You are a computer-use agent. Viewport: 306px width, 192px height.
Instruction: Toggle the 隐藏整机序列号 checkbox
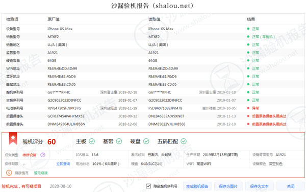click(x=148, y=186)
